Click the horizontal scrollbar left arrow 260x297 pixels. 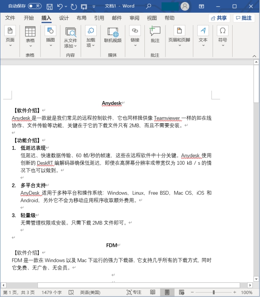(3, 285)
